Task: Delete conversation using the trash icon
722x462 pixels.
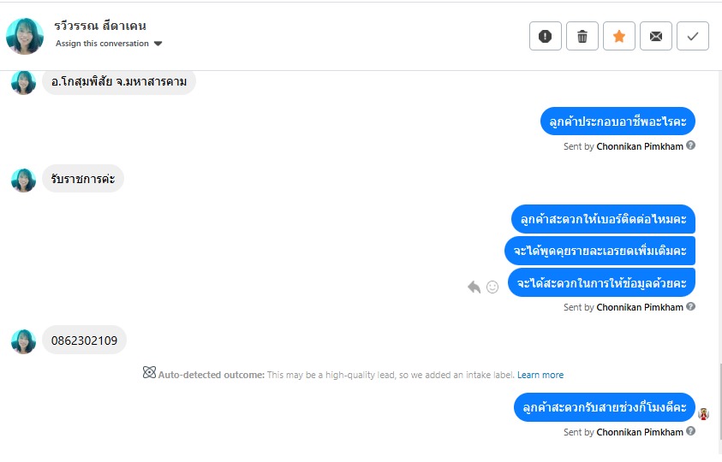Action: pos(582,36)
